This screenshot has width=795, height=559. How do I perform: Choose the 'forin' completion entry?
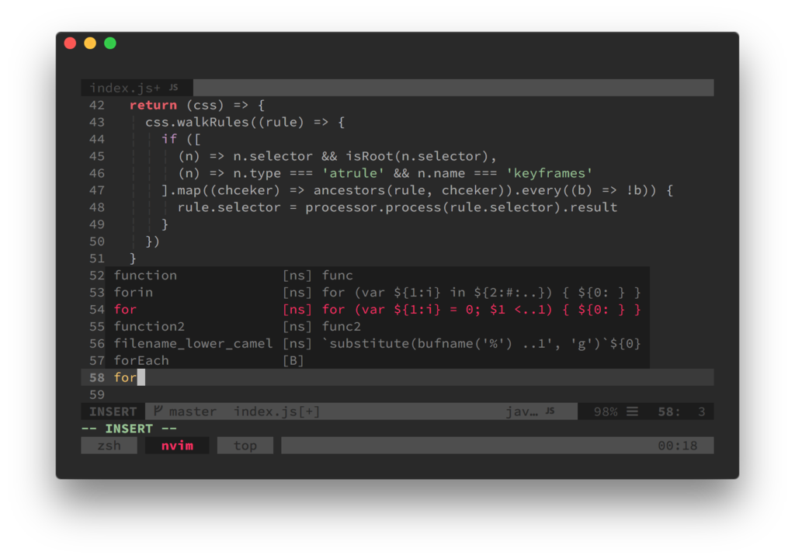coord(377,292)
